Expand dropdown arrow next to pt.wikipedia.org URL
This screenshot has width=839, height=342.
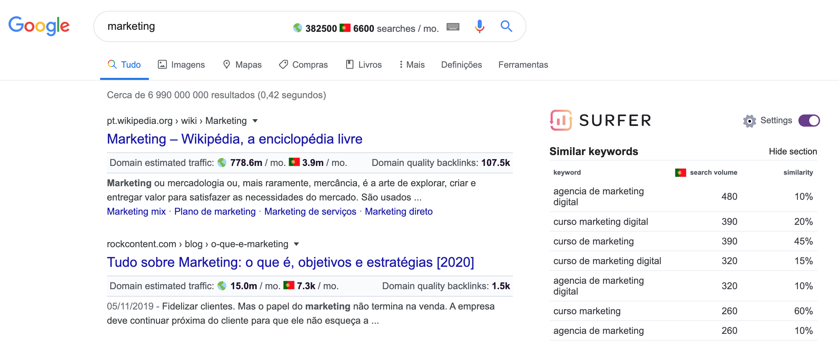click(x=255, y=121)
